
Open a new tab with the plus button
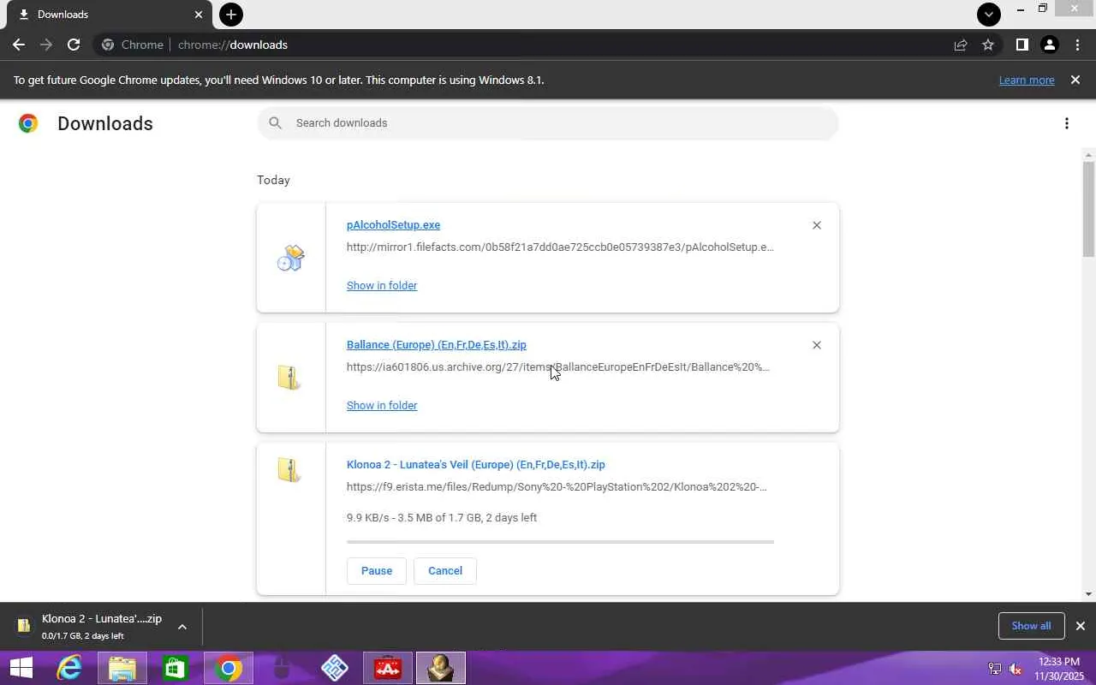click(230, 15)
